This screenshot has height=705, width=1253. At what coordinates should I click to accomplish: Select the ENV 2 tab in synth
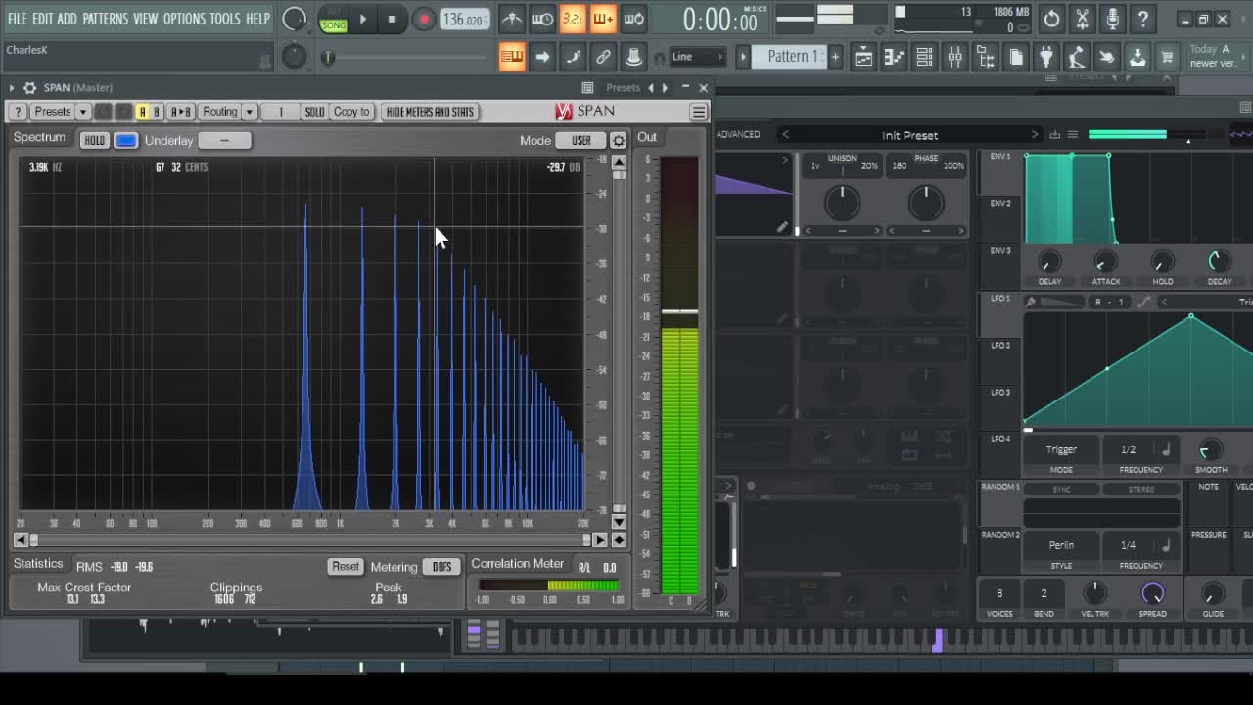click(1000, 204)
